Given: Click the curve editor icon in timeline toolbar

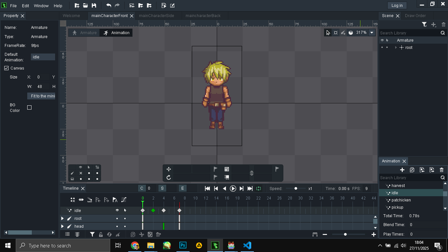Looking at the screenshot, I should [124, 200].
